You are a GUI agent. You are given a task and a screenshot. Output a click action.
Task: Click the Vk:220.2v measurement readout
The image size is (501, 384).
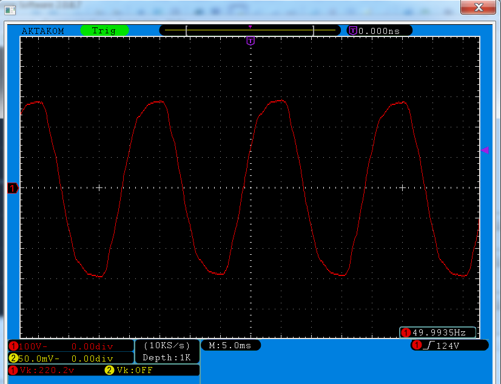(47, 370)
